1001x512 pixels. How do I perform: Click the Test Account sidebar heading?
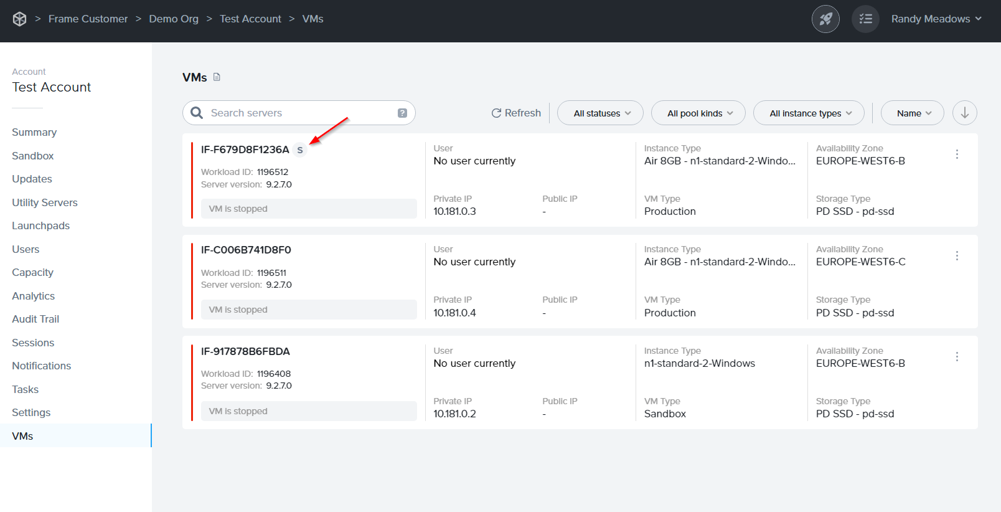52,87
